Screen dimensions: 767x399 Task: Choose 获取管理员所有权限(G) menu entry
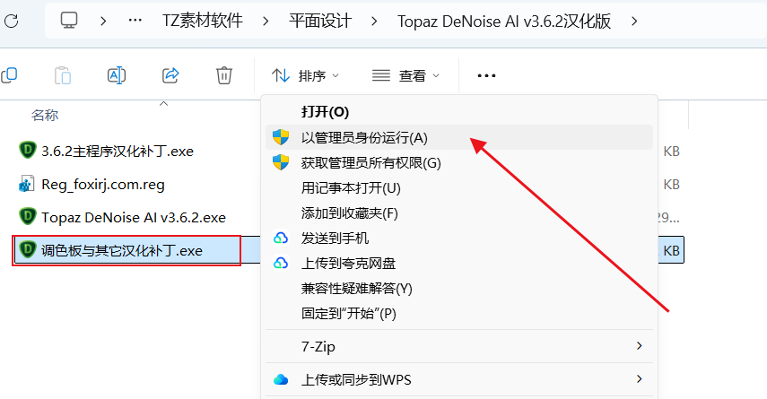coord(459,163)
